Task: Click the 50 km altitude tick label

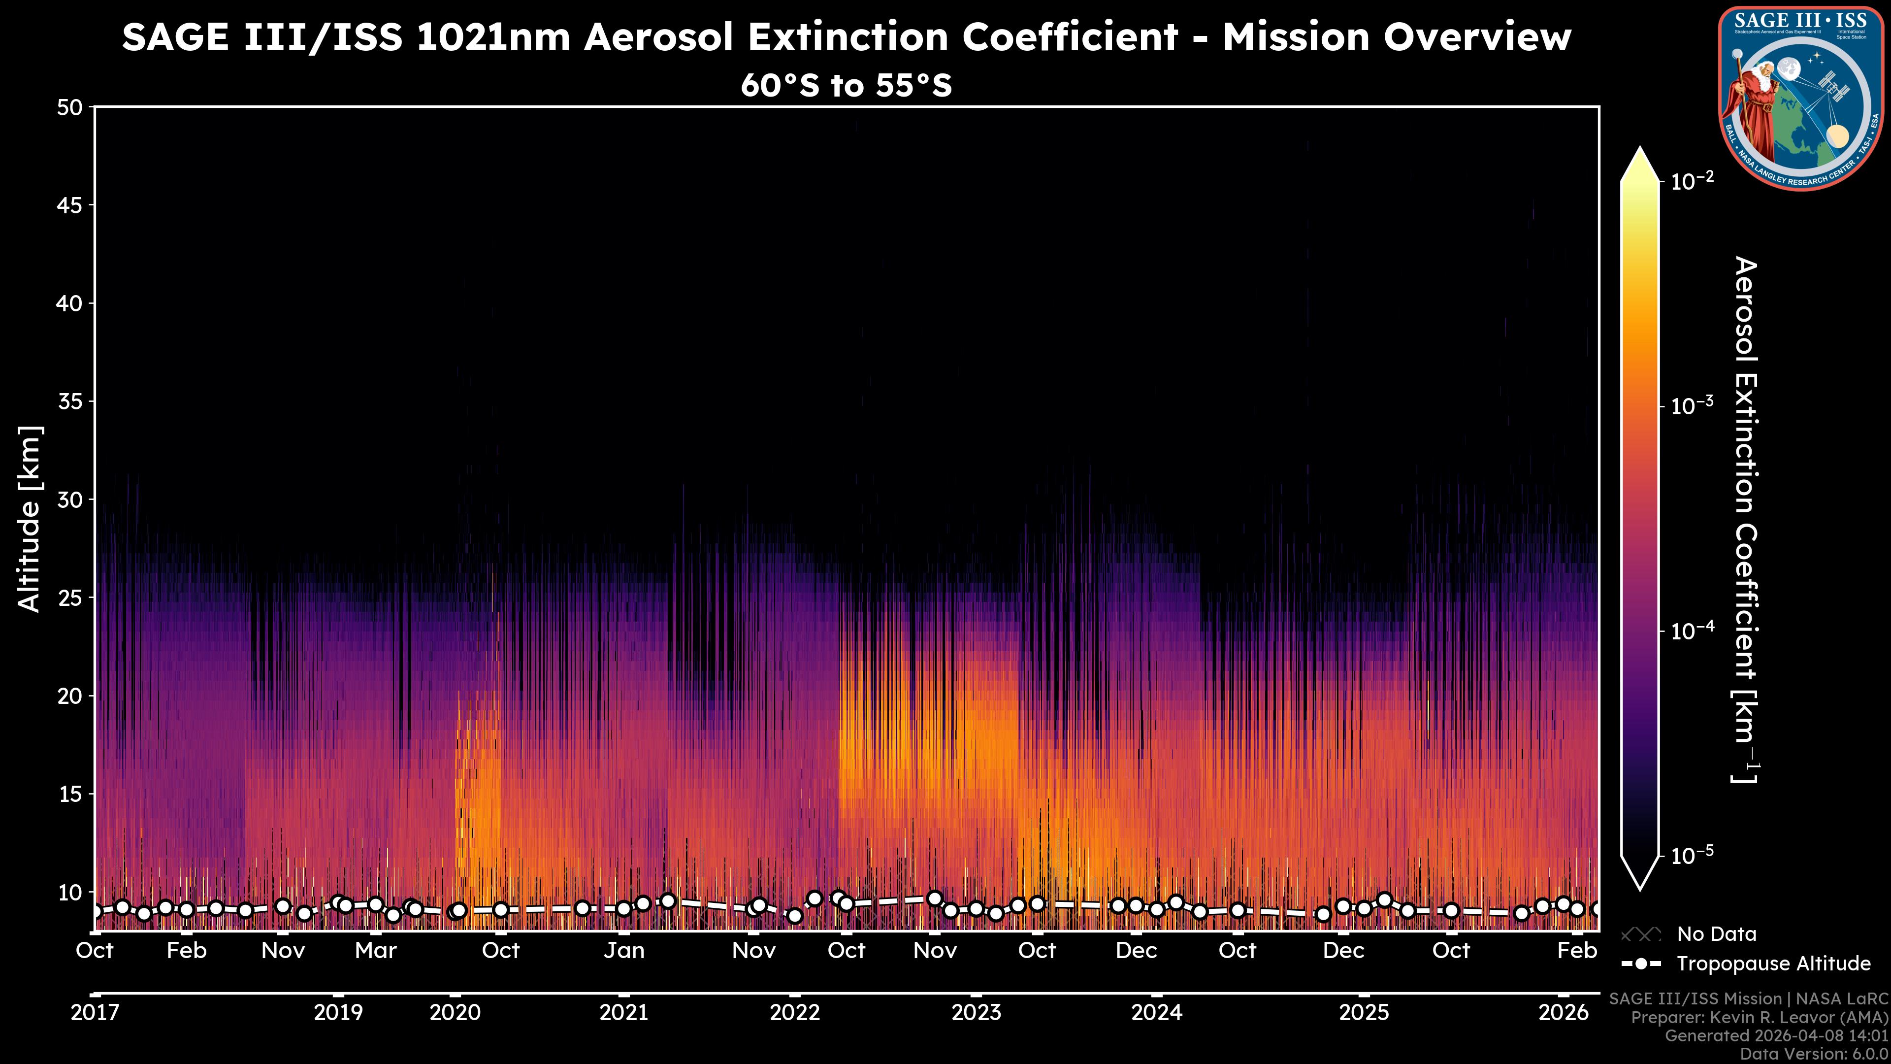Action: pos(70,107)
